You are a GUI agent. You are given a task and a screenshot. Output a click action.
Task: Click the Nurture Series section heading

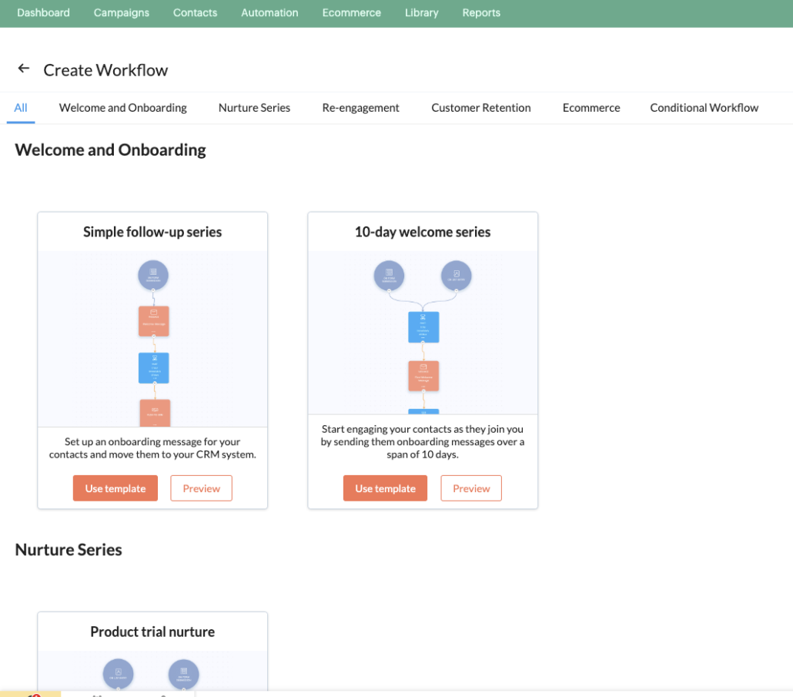pyautogui.click(x=69, y=550)
